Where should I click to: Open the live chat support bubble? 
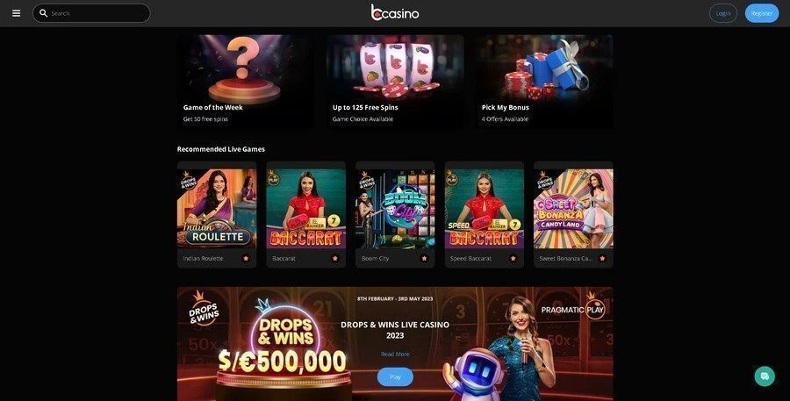(x=765, y=376)
